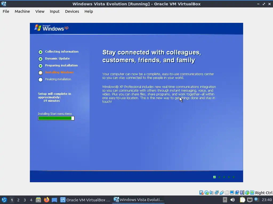Minimize the VirtualBox VM window
This screenshot has height=204, width=273.
click(258, 4)
